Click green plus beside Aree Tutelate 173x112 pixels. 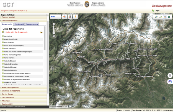3,42
